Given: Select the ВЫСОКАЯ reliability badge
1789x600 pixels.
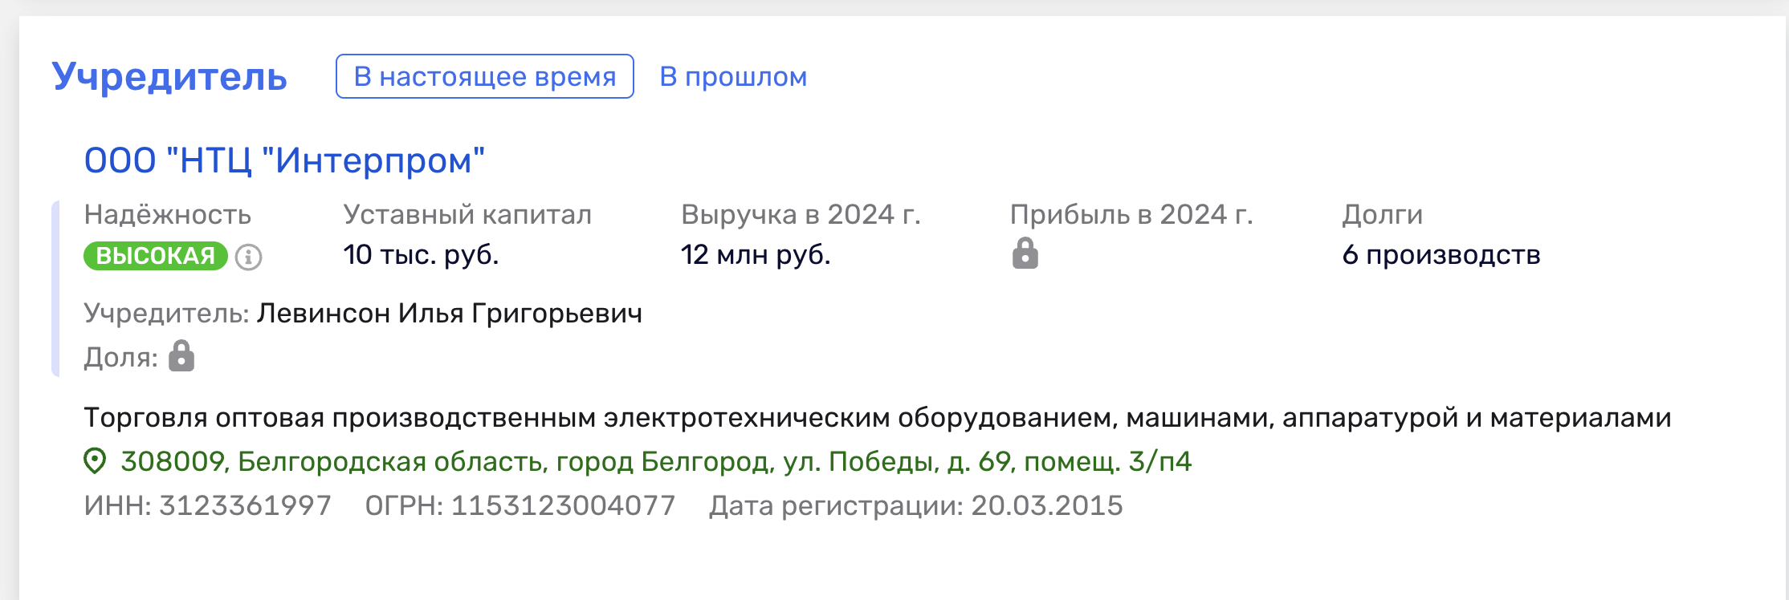Looking at the screenshot, I should pyautogui.click(x=154, y=257).
